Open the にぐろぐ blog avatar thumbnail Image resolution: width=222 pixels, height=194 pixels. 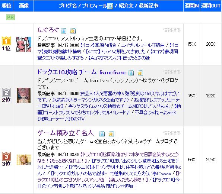pyautogui.click(x=24, y=44)
